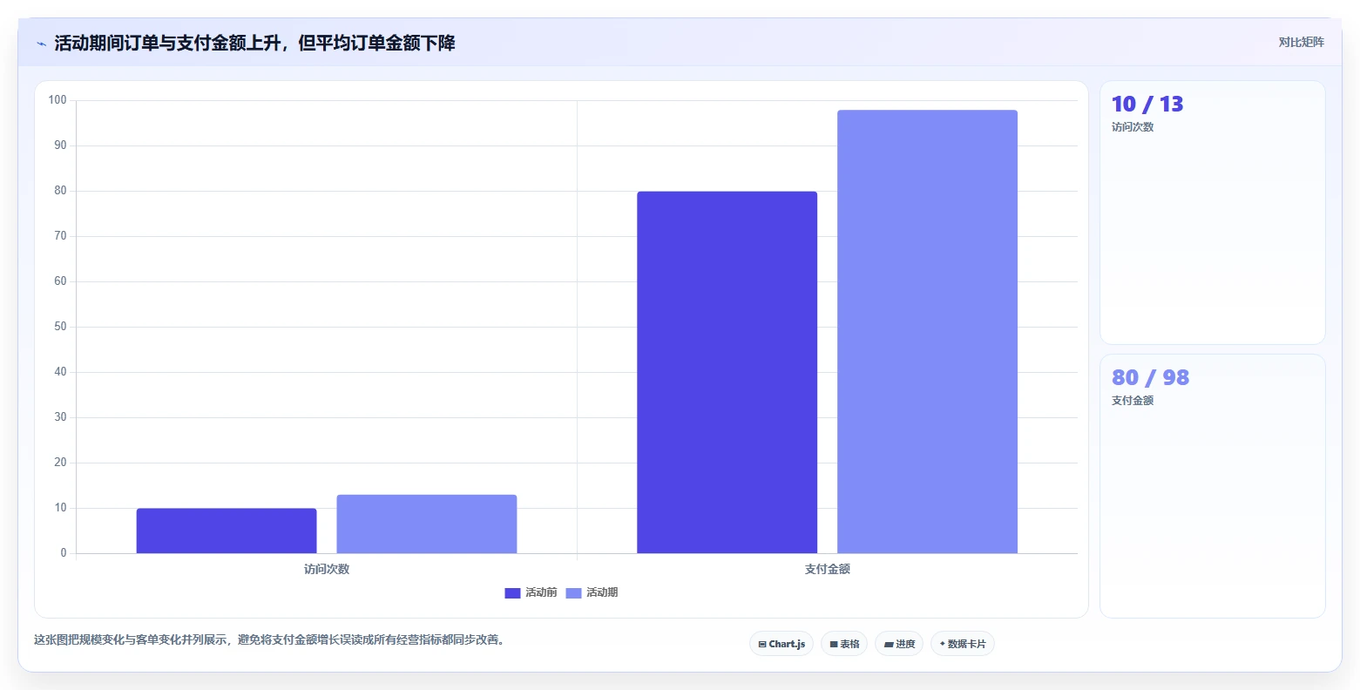Click the chart title heading text
The width and height of the screenshot is (1360, 690).
click(x=254, y=43)
